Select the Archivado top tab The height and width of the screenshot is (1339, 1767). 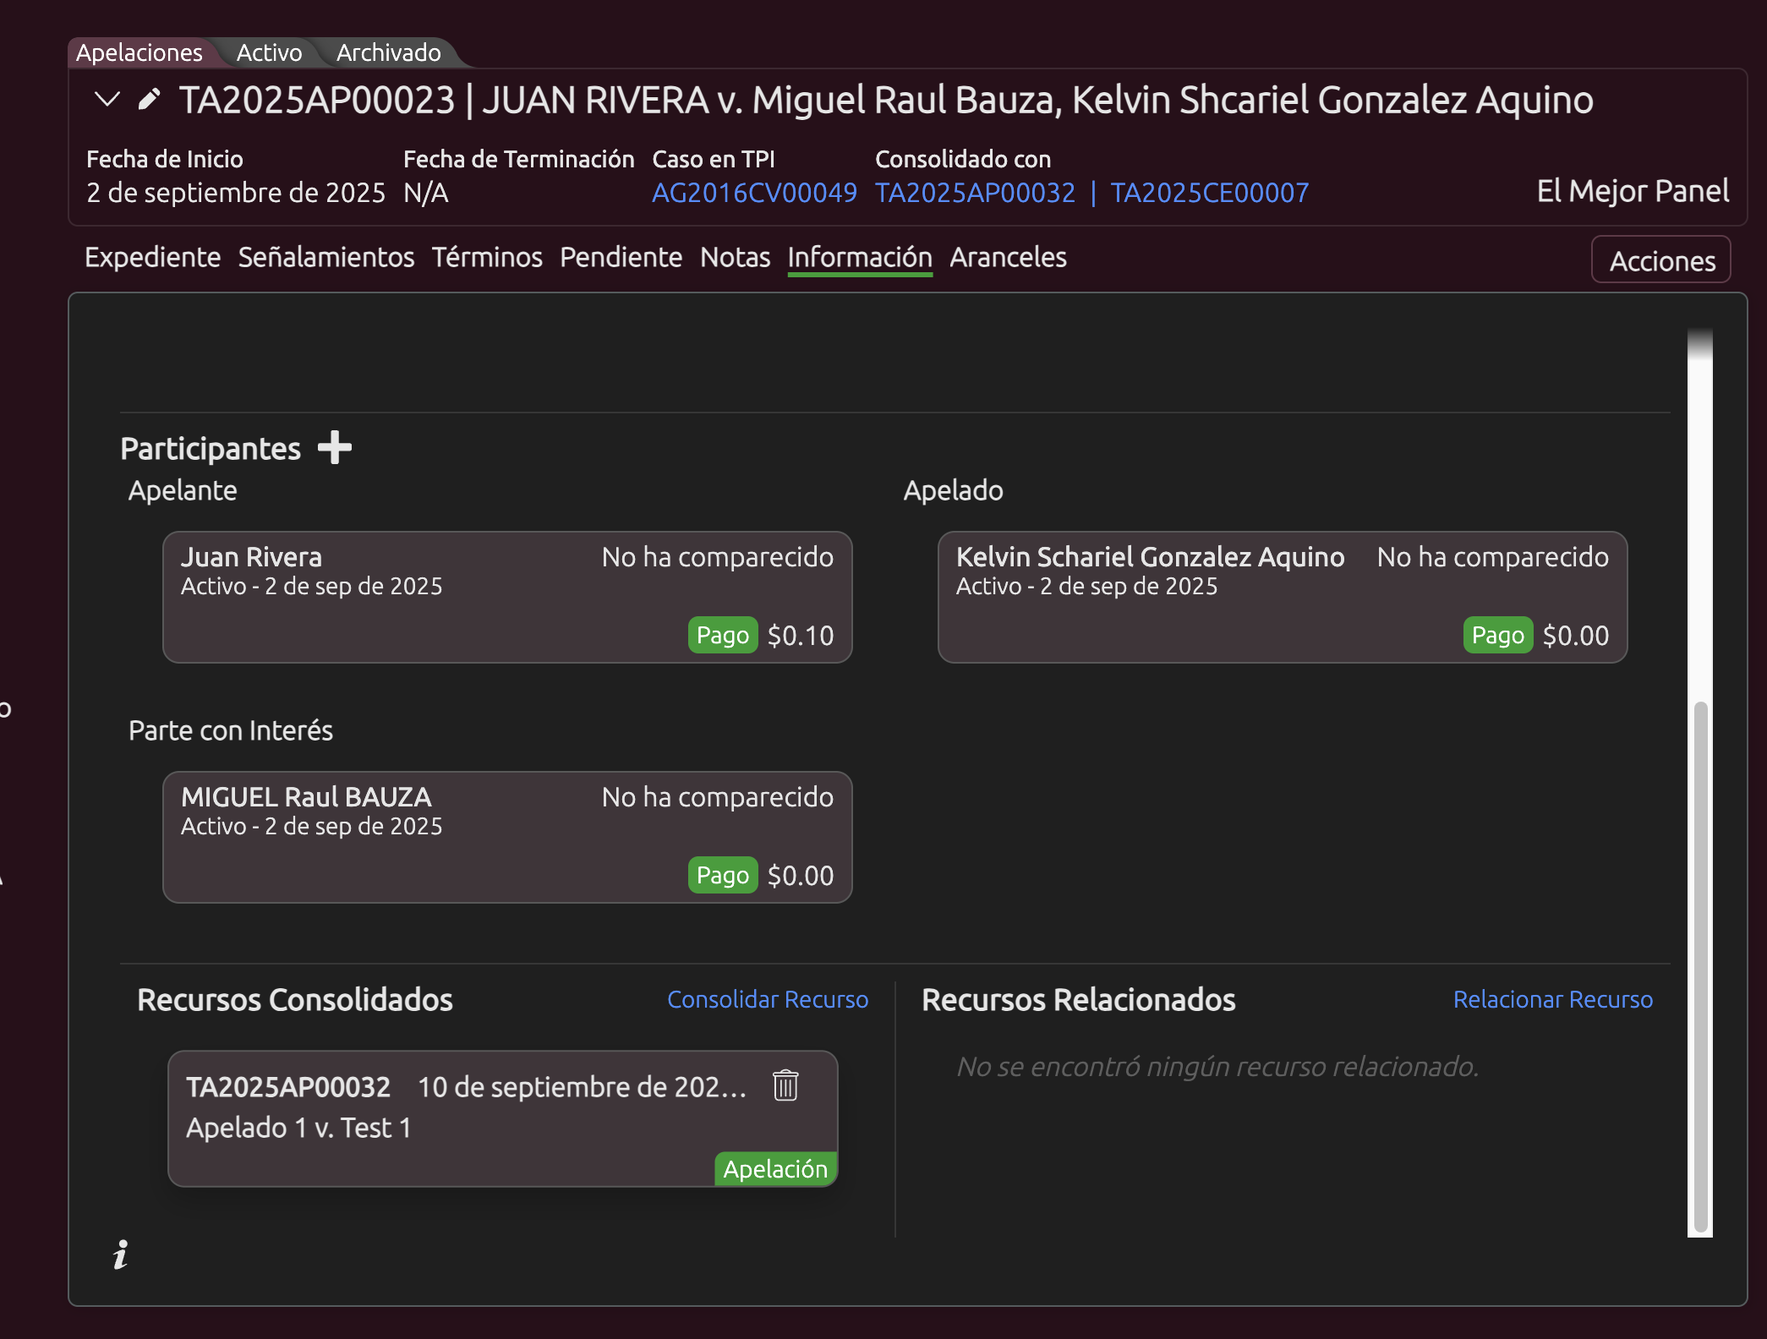[x=388, y=52]
